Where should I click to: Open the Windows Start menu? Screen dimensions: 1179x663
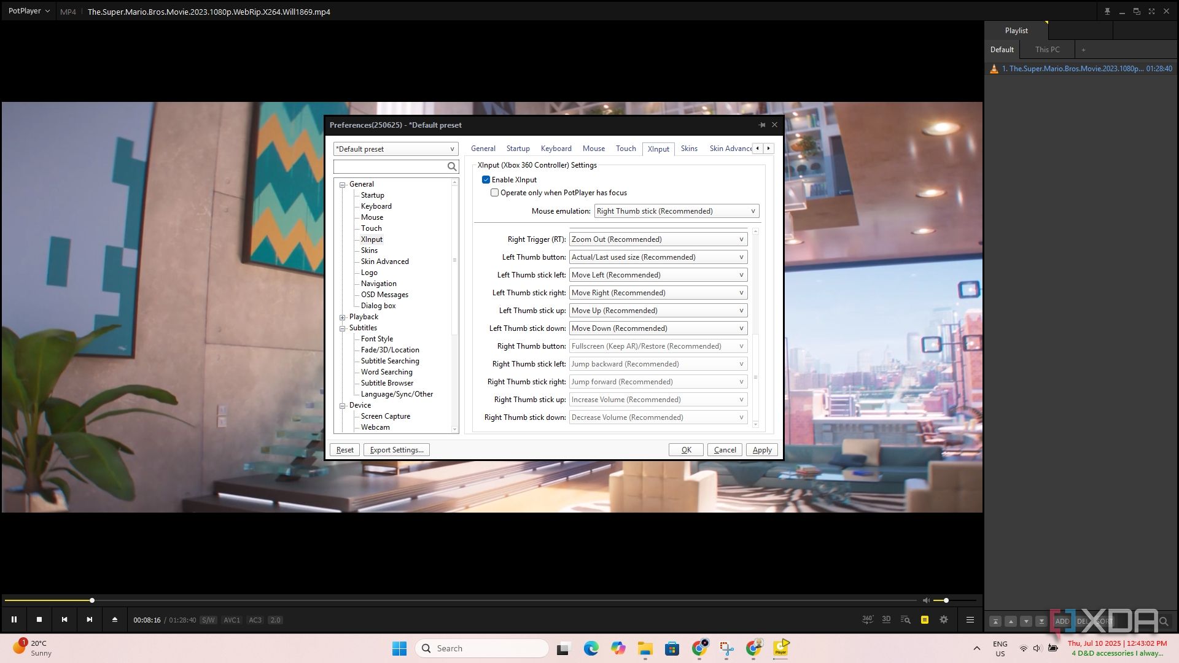click(x=399, y=648)
